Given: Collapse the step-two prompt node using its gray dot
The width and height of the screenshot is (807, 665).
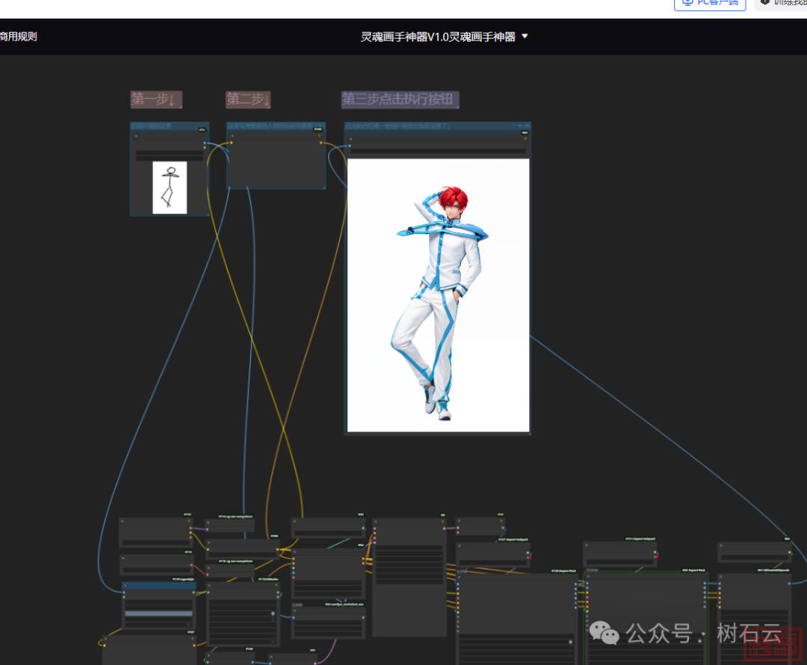Looking at the screenshot, I should [232, 136].
